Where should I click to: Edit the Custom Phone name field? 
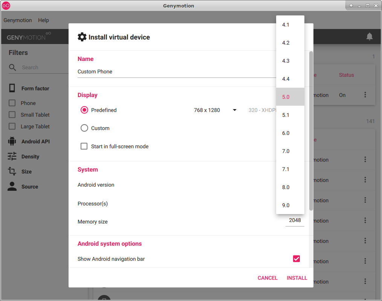(177, 72)
